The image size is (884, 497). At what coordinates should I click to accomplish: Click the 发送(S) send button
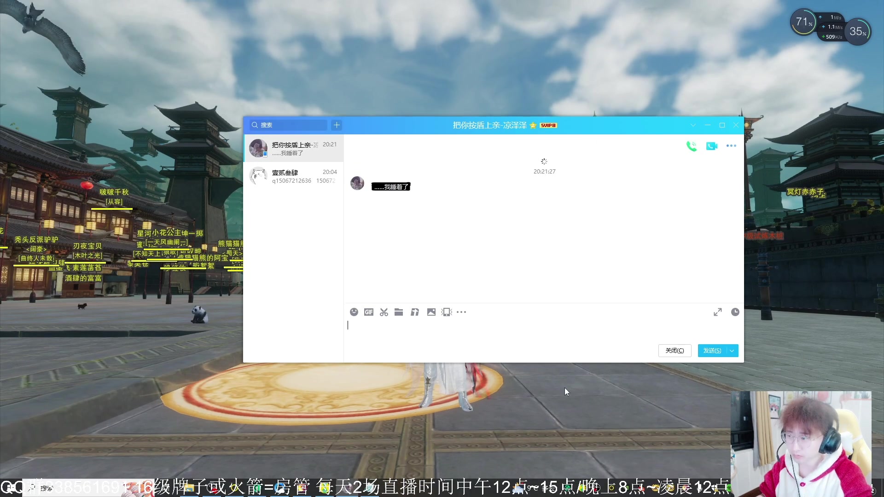(712, 351)
